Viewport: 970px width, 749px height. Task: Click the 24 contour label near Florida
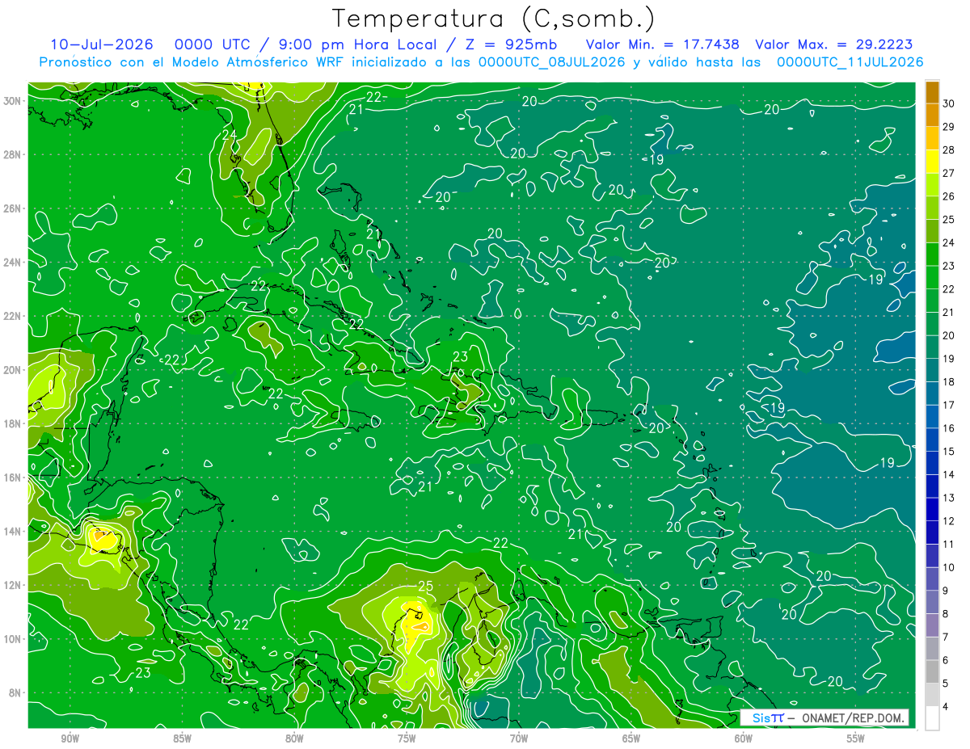tap(230, 135)
